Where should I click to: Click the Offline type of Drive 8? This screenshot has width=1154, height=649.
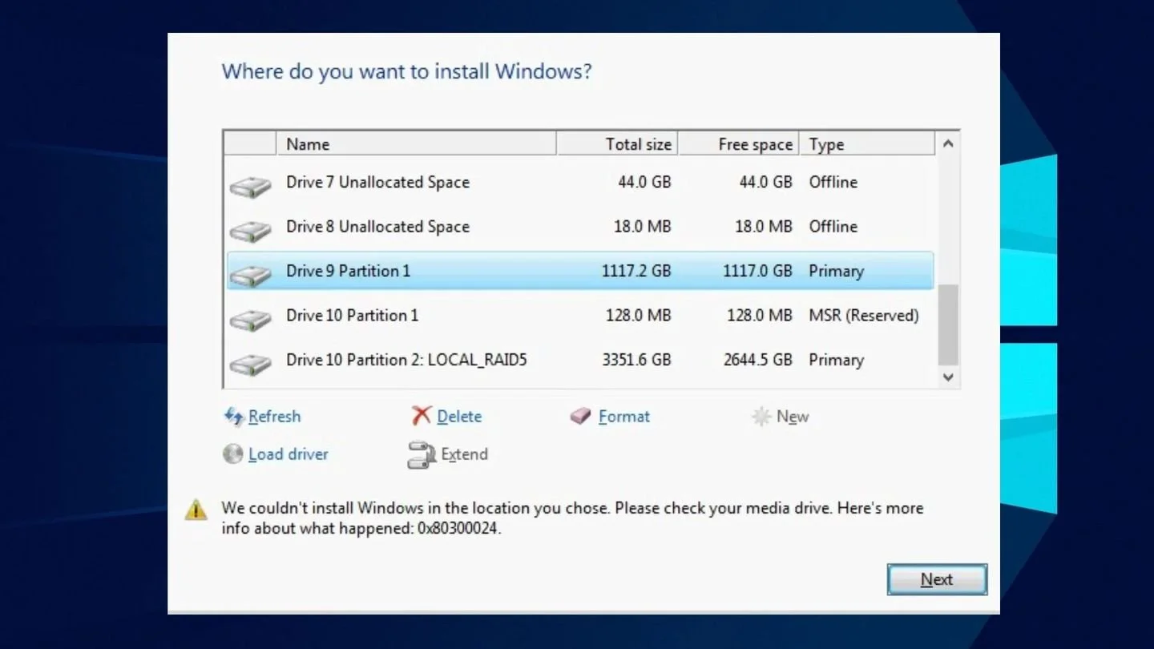click(833, 227)
